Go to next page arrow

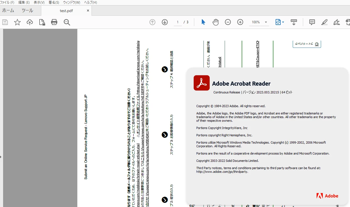pos(165,22)
